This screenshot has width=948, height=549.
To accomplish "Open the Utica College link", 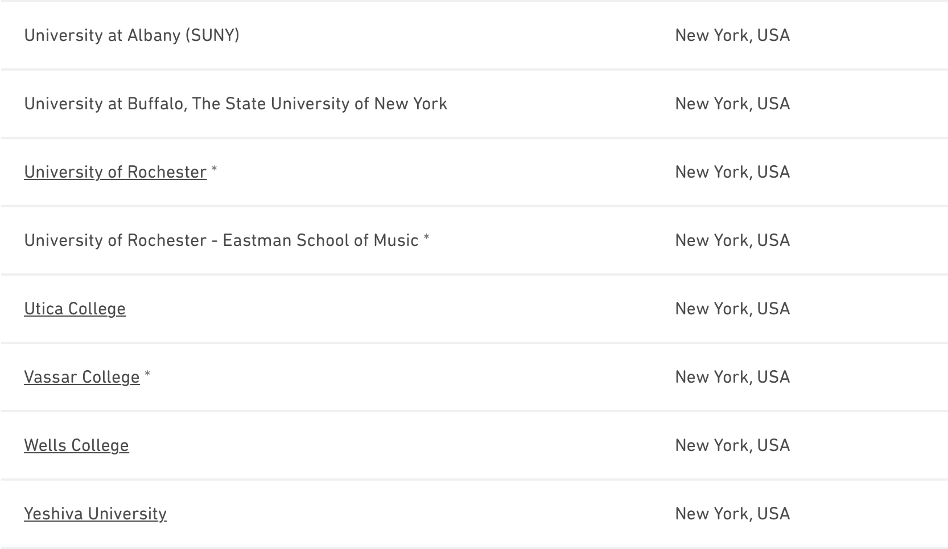I will (75, 309).
